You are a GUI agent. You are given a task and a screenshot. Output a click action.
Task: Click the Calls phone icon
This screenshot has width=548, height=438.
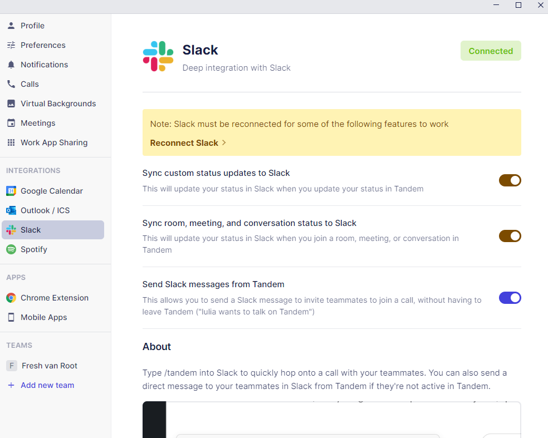pos(11,84)
